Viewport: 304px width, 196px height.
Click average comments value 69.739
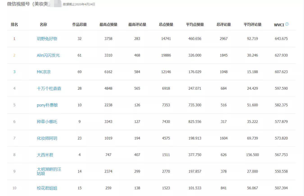point(252,138)
